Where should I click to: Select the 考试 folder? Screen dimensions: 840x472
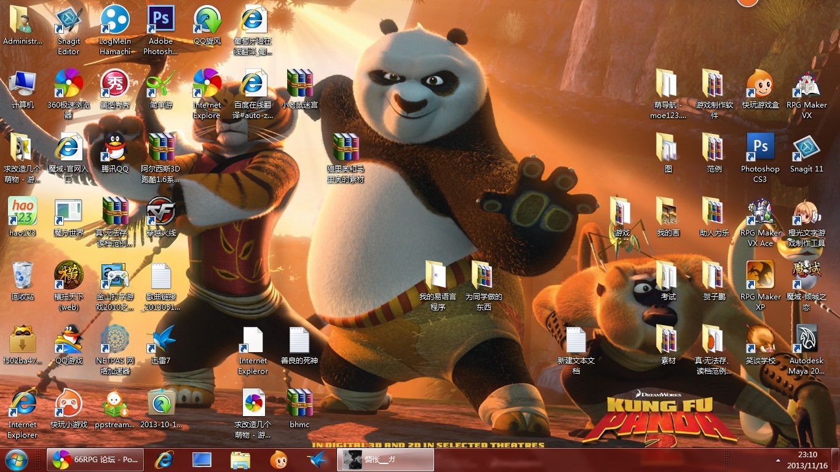point(668,281)
